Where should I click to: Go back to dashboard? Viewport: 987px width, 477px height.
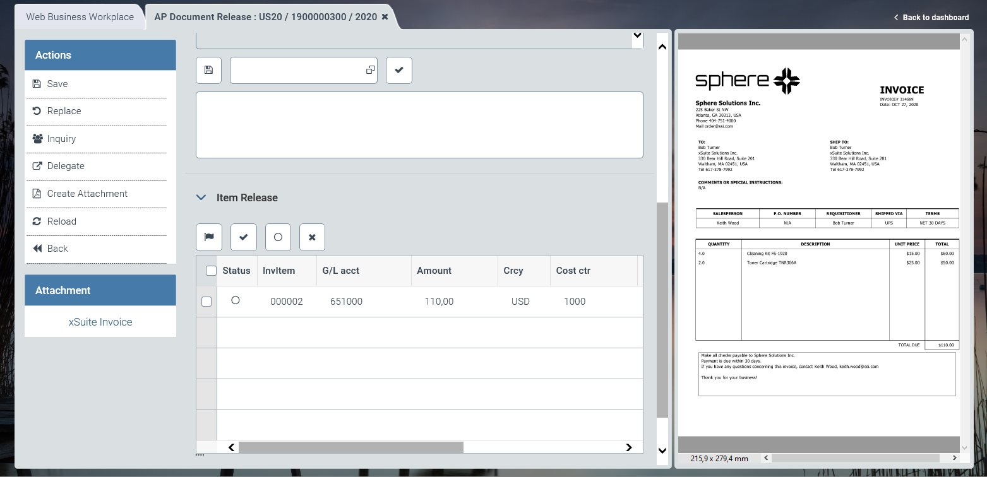(x=931, y=18)
